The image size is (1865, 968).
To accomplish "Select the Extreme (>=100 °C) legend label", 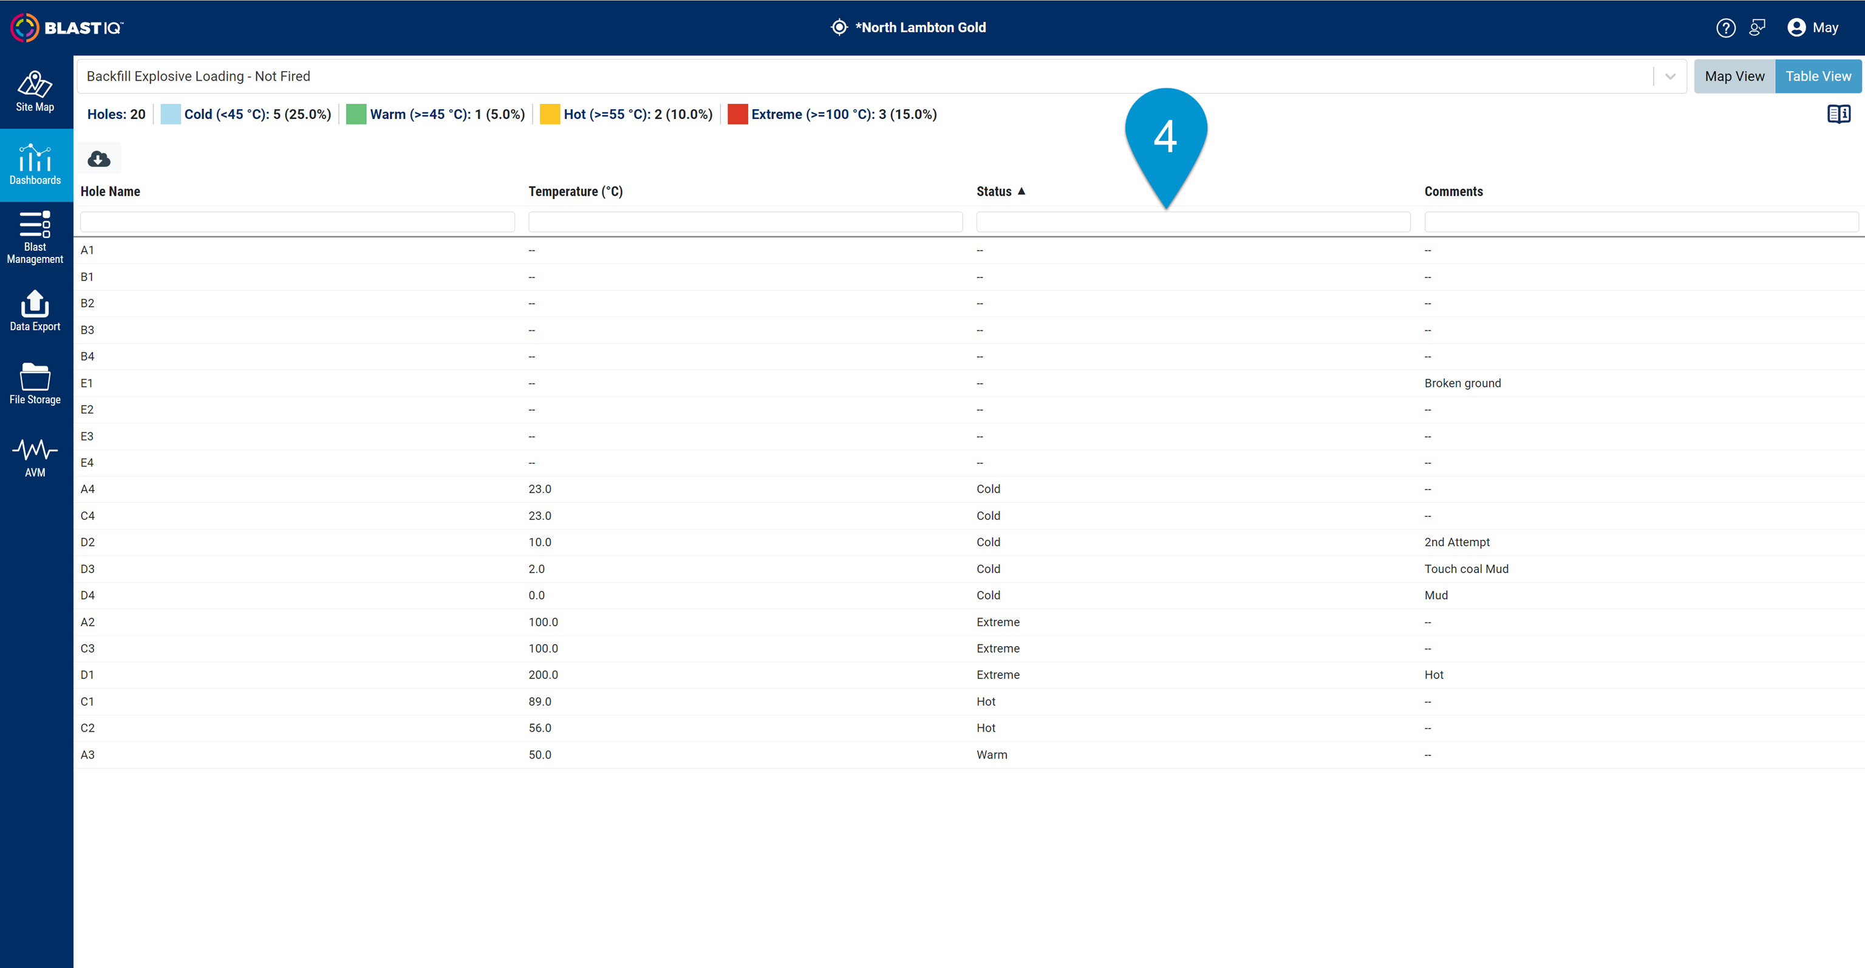I will point(844,114).
